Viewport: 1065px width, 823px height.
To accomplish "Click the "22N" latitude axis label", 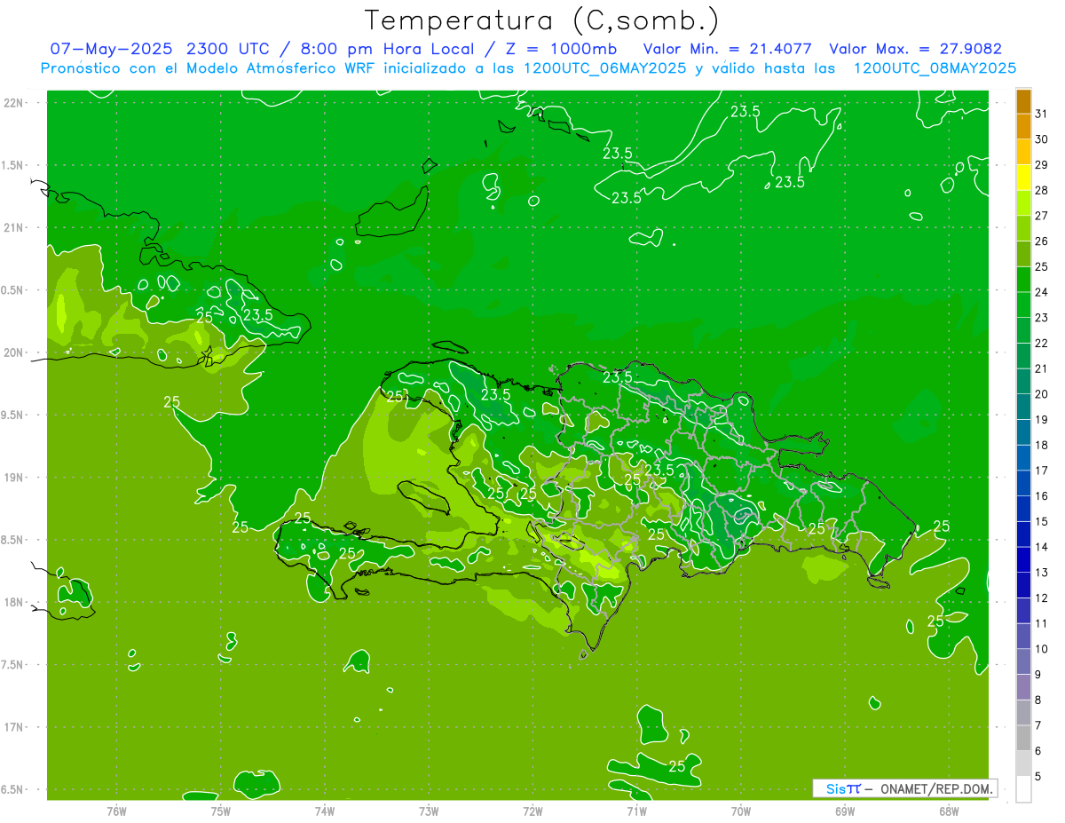I will 12,103.
